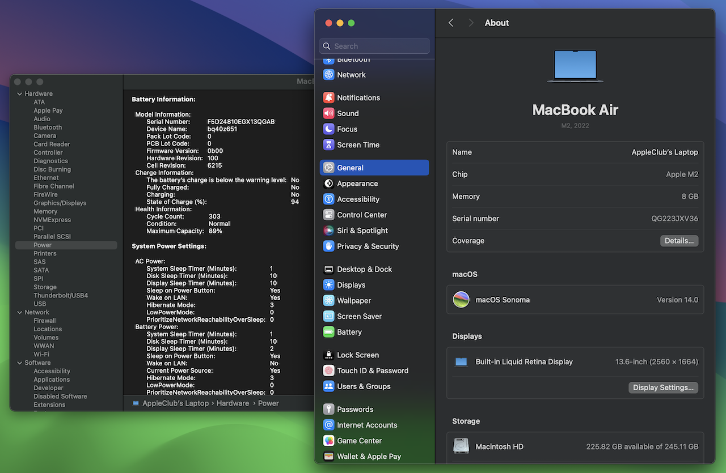Open the Wallet & Apple Pay icon
This screenshot has height=473, width=726.
click(328, 457)
